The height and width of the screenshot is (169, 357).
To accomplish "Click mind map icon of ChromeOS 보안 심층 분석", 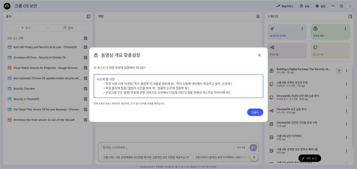I will 271,111.
